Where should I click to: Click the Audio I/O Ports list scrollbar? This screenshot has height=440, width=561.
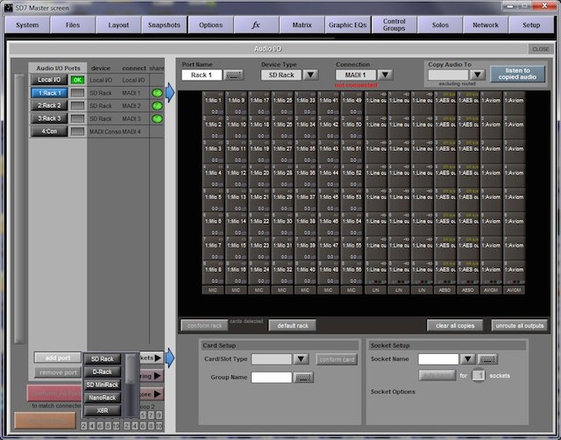tap(19, 209)
